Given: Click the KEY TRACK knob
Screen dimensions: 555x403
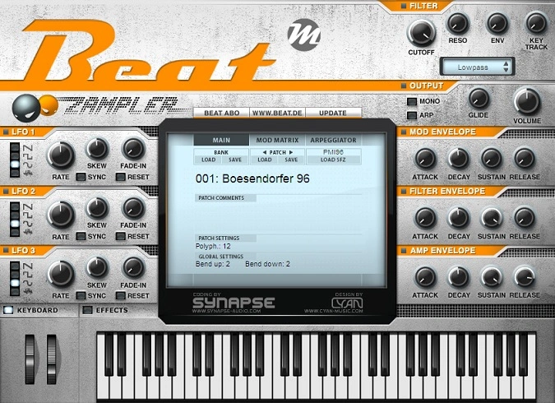Looking at the screenshot, I should [536, 23].
